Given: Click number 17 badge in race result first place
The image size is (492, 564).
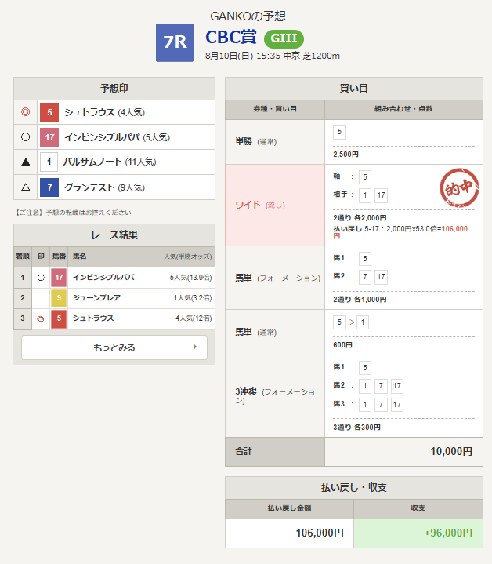Looking at the screenshot, I should [x=59, y=278].
